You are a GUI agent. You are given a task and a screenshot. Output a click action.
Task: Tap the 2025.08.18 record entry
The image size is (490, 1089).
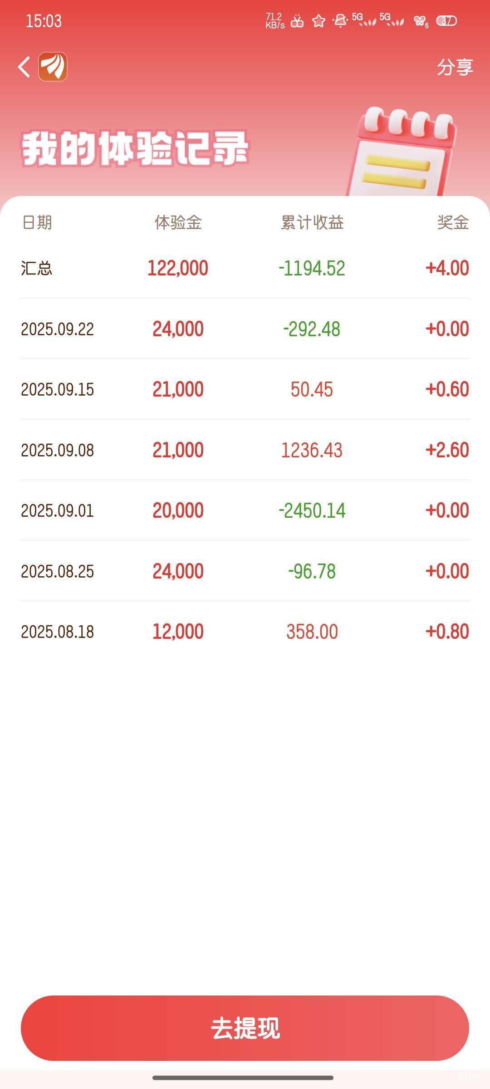(x=245, y=632)
